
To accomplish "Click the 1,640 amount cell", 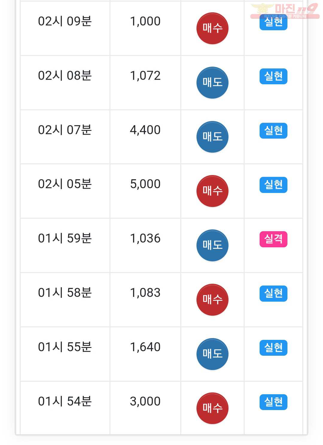I will (x=145, y=347).
